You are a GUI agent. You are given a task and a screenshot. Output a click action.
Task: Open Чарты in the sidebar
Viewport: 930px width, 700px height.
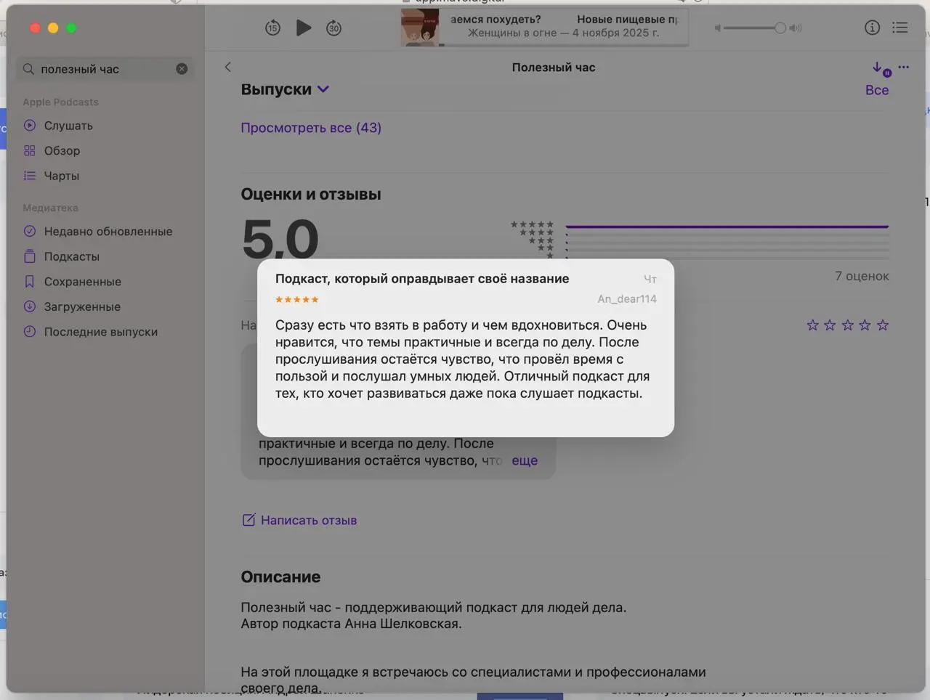[62, 176]
